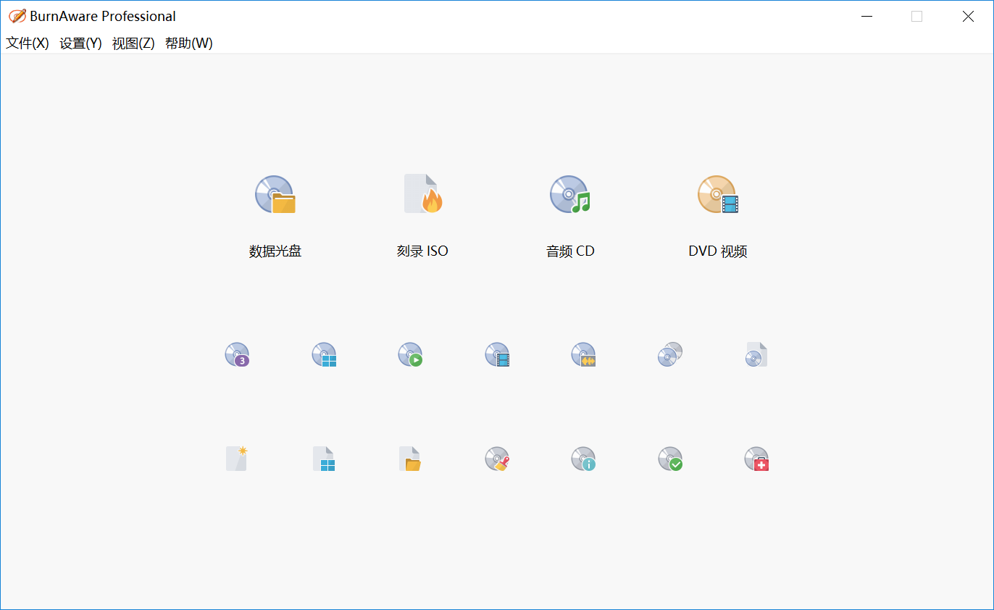Open the 设置(Y) menu
This screenshot has height=610, width=994.
(x=80, y=43)
